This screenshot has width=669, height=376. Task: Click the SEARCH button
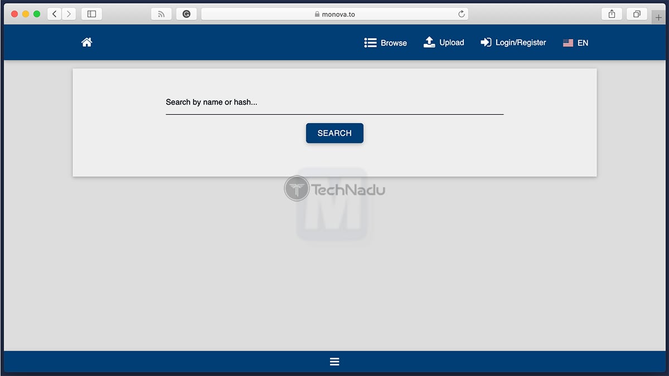pos(334,133)
